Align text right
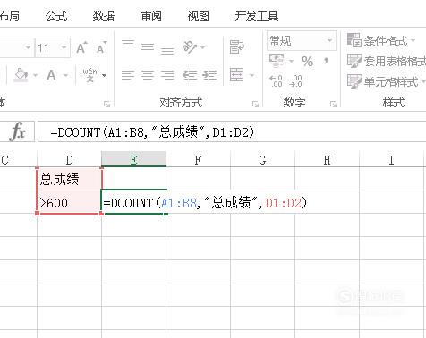The image size is (426, 338). click(167, 75)
